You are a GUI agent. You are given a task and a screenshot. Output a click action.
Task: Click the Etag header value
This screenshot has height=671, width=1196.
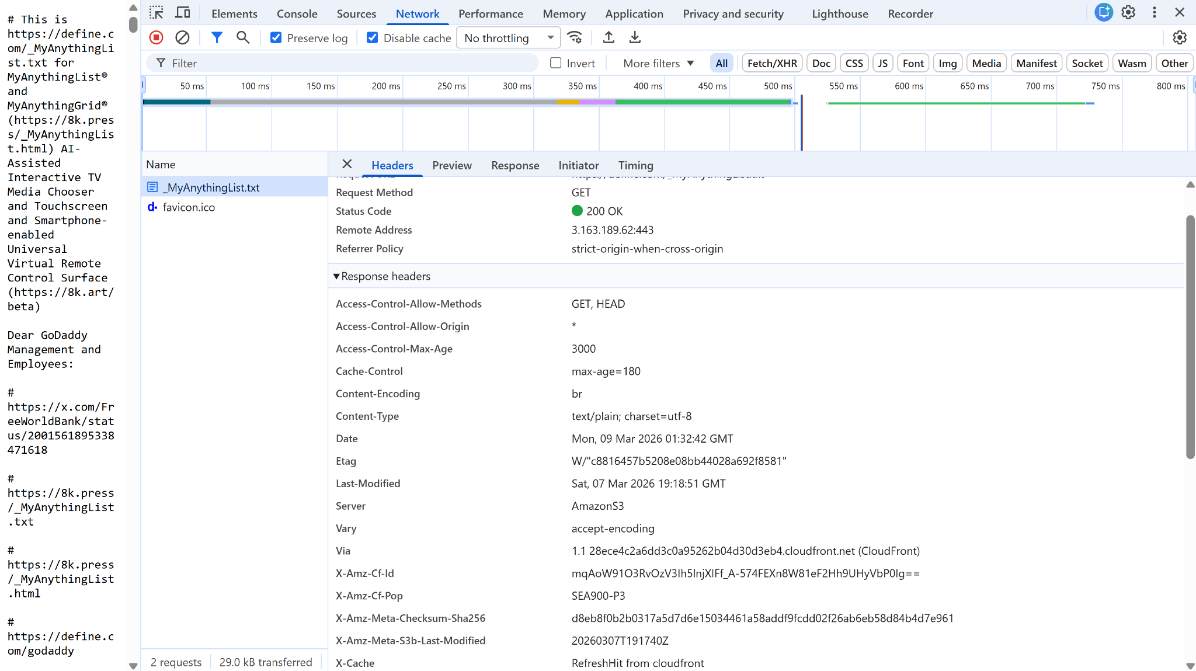coord(679,461)
